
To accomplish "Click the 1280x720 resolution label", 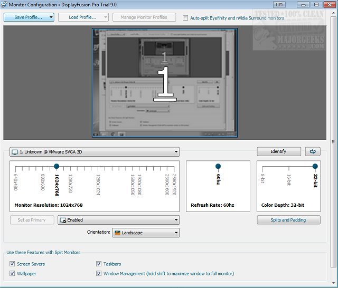I will click(x=70, y=184).
